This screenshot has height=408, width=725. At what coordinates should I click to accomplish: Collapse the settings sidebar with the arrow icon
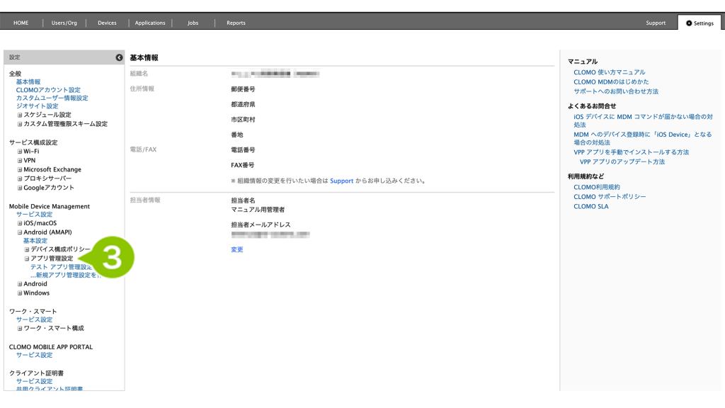point(119,57)
